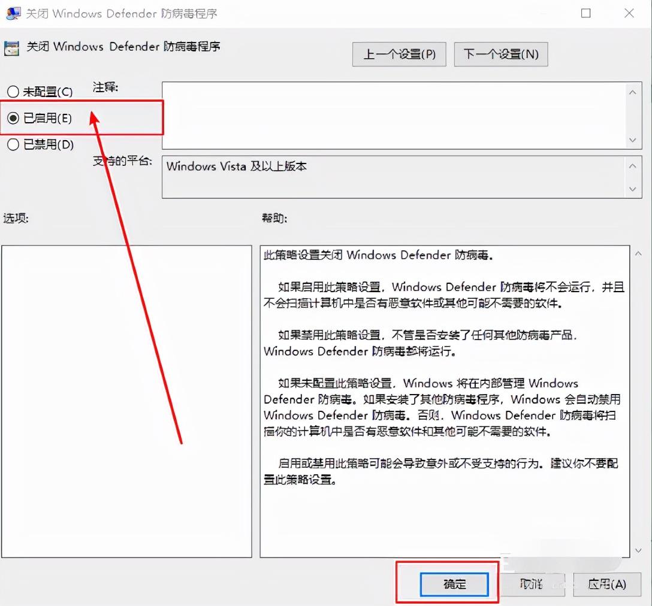The image size is (652, 606).
Task: Click the policy icon in the title bar
Action: coord(13,13)
